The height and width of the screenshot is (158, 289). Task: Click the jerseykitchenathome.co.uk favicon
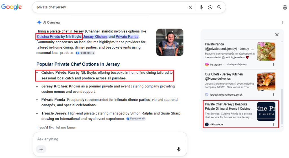[x=207, y=94]
